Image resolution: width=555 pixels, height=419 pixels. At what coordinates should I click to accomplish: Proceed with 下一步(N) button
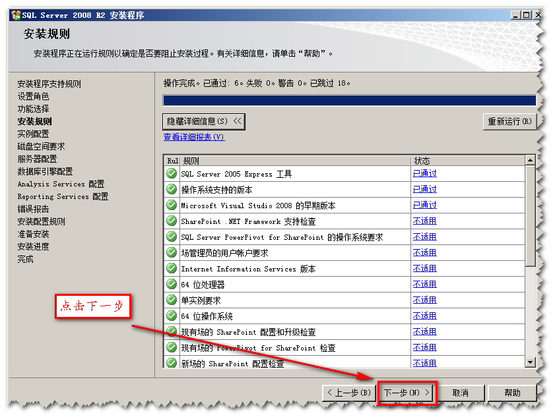(x=407, y=393)
